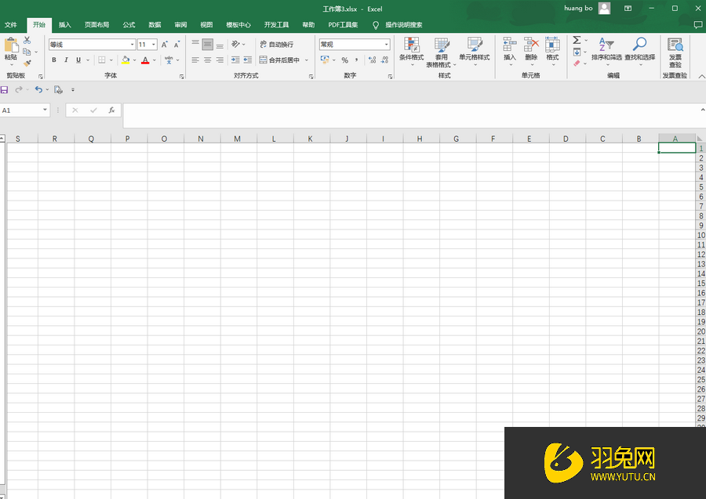This screenshot has height=499, width=706.
Task: Open the font size dropdown
Action: click(x=154, y=45)
